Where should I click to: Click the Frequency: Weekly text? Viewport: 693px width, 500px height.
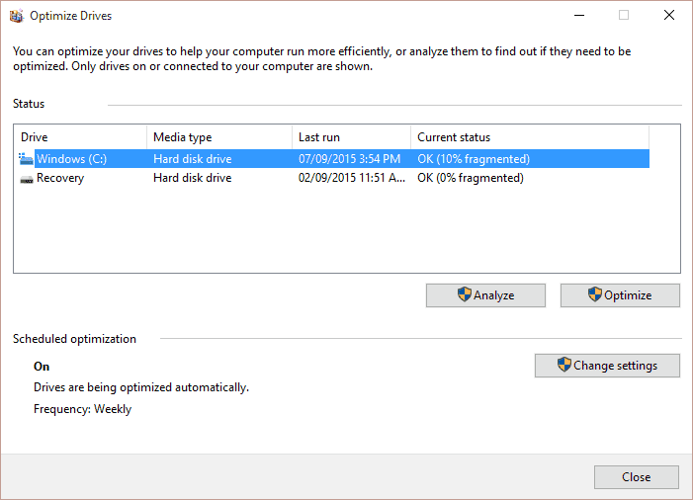click(x=83, y=409)
